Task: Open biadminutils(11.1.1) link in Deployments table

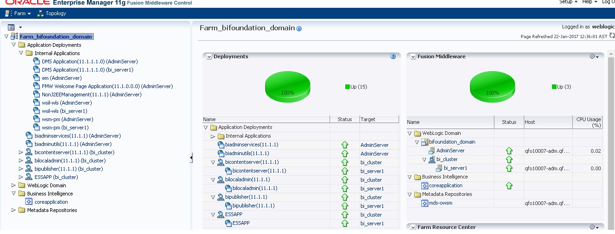Action: pyautogui.click(x=247, y=154)
